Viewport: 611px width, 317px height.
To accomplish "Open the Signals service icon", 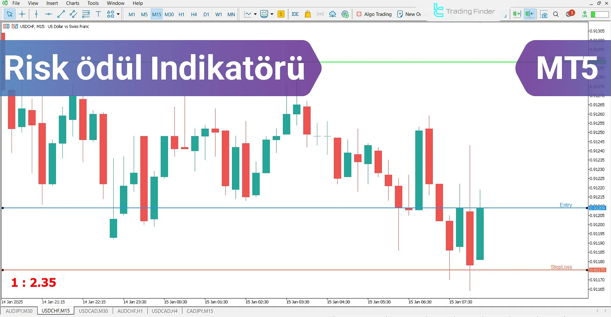I will click(320, 14).
